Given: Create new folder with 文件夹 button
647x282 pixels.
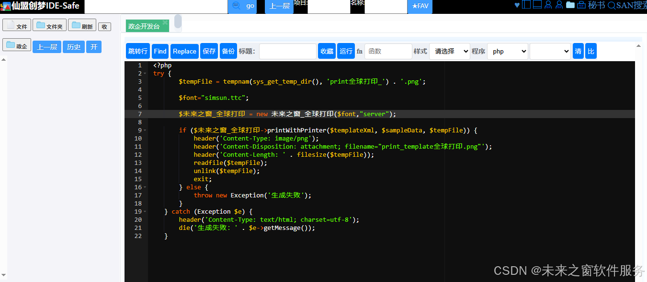Looking at the screenshot, I should [x=49, y=25].
